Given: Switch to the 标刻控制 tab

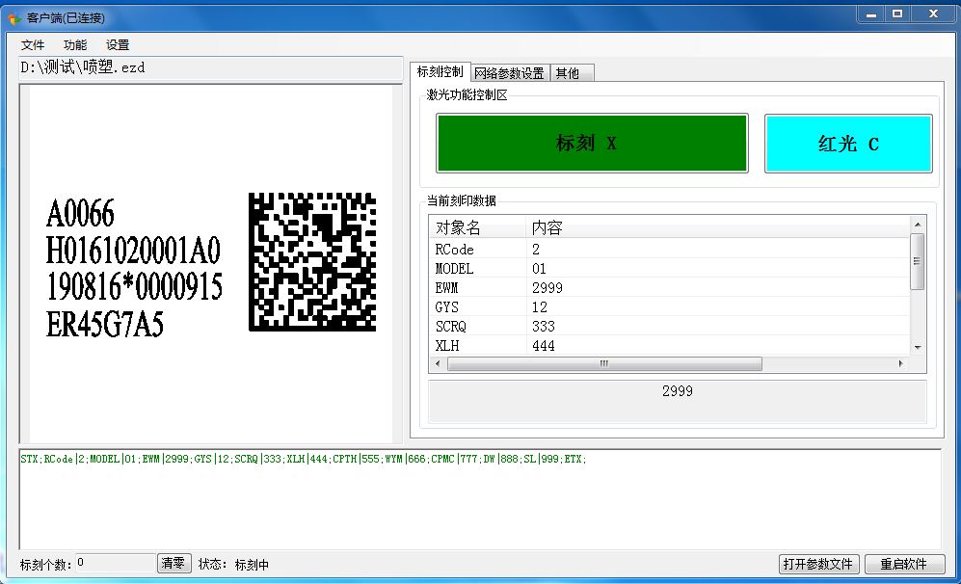Looking at the screenshot, I should 440,71.
